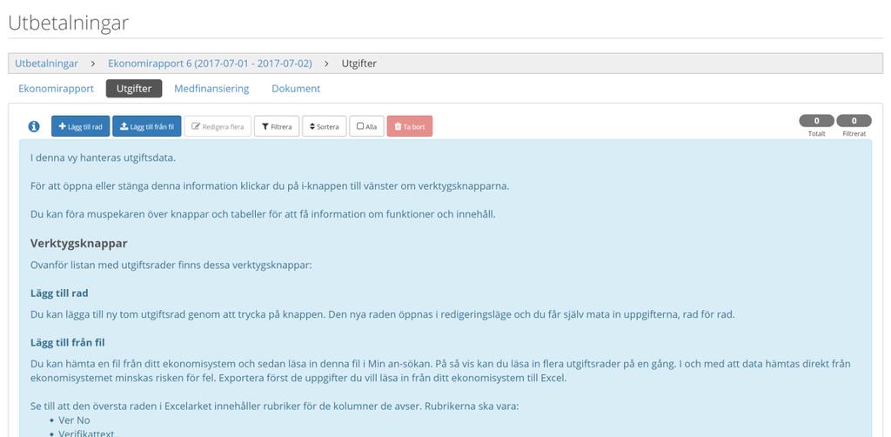Add a new row with Lägg till rad
This screenshot has width=891, height=437.
click(x=81, y=126)
